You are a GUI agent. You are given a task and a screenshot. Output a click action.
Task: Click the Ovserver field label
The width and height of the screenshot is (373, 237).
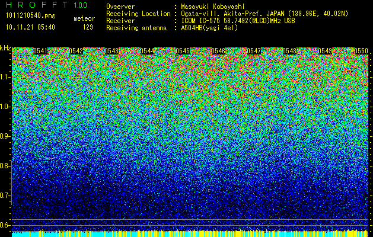click(120, 7)
